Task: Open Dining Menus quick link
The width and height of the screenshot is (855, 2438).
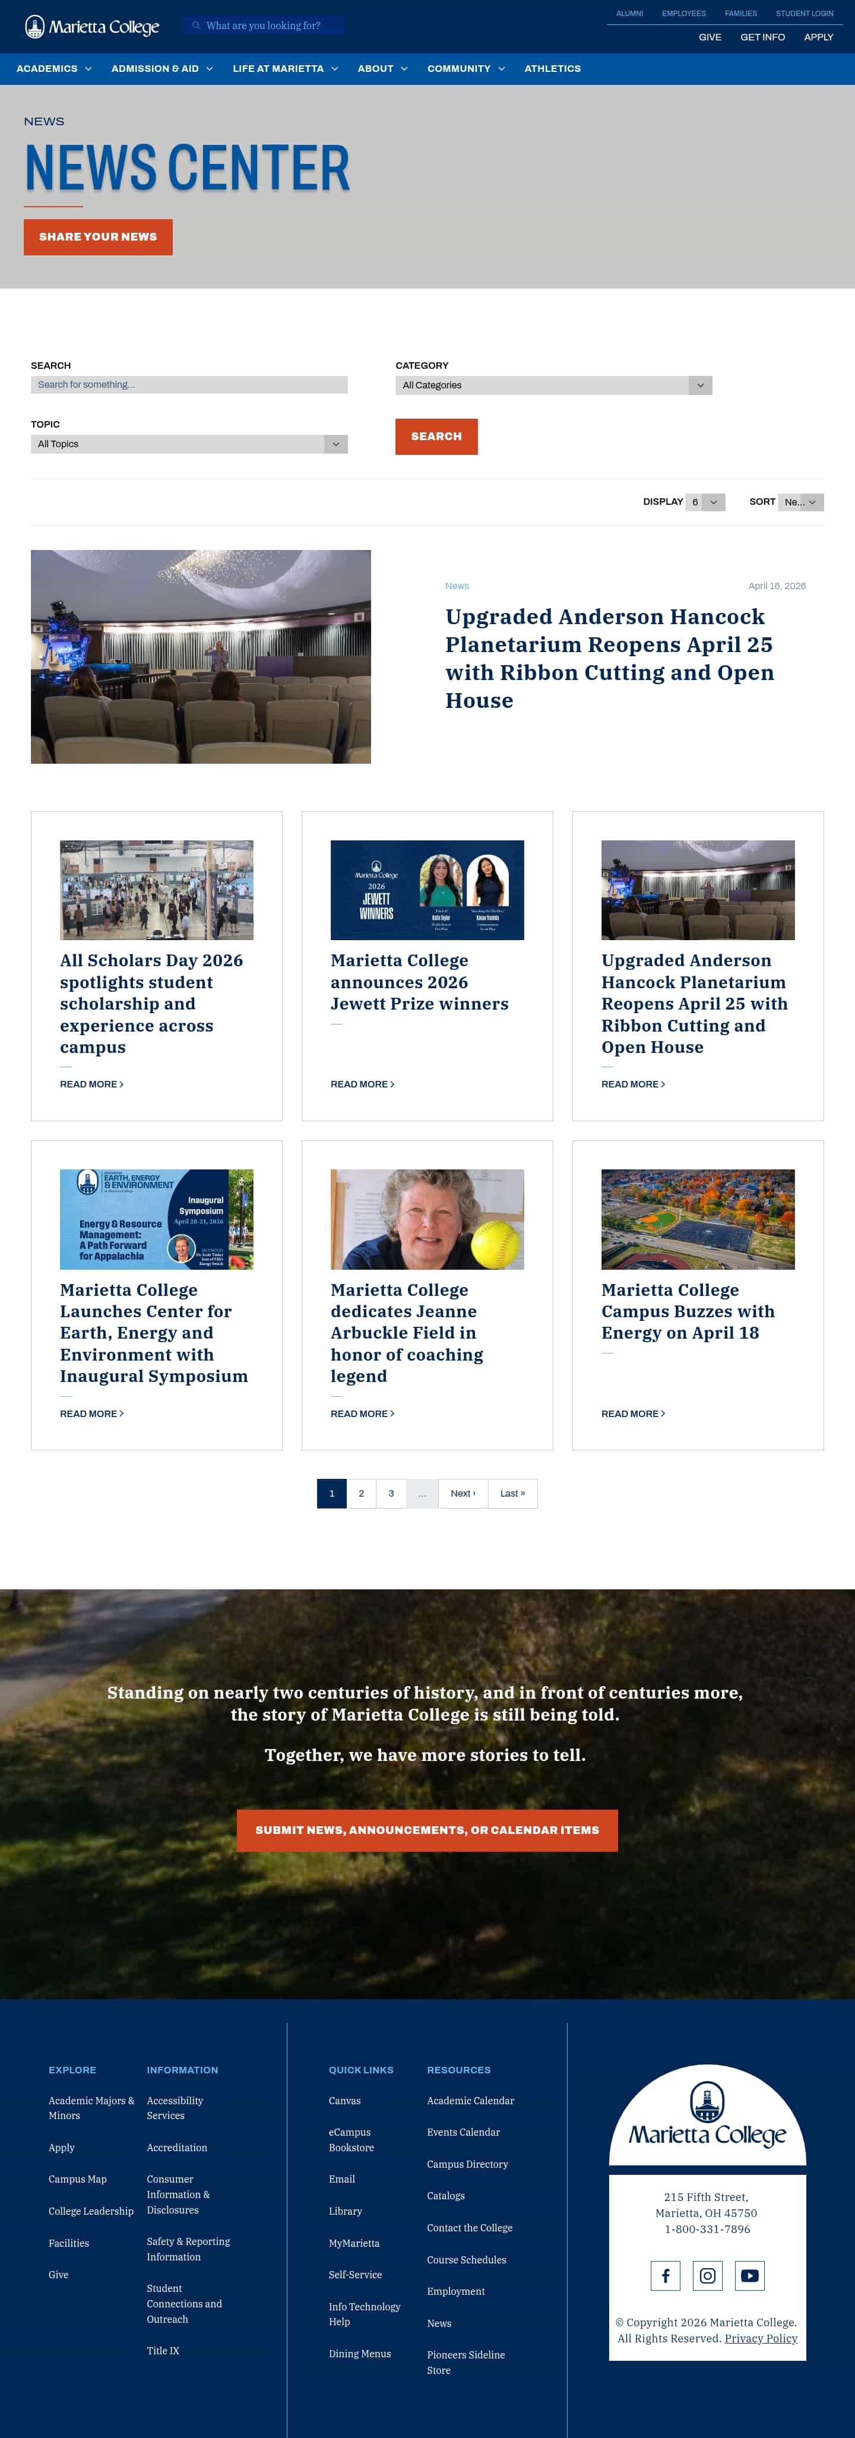Action: [x=359, y=2353]
